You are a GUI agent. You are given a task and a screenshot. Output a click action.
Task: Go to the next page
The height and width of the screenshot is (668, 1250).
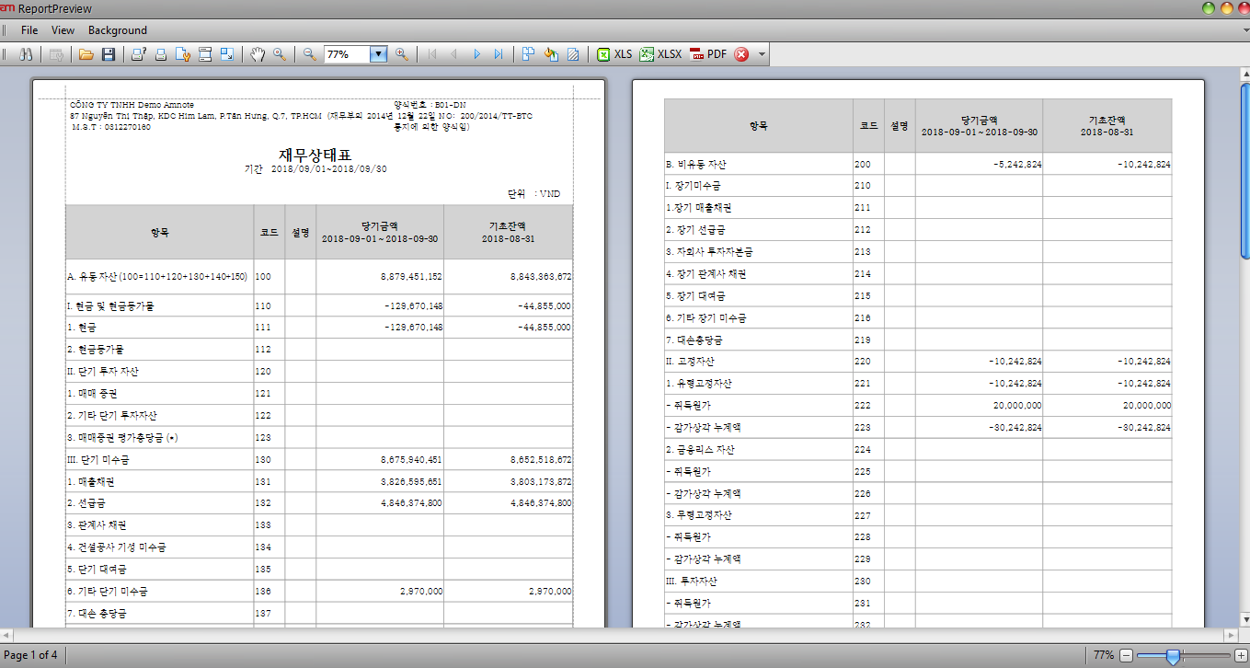click(x=476, y=54)
